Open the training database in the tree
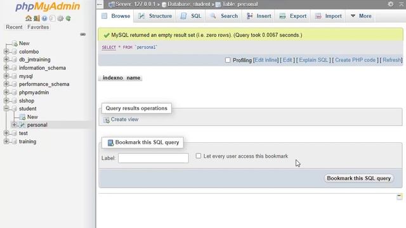The height and width of the screenshot is (228, 406). 28,141
